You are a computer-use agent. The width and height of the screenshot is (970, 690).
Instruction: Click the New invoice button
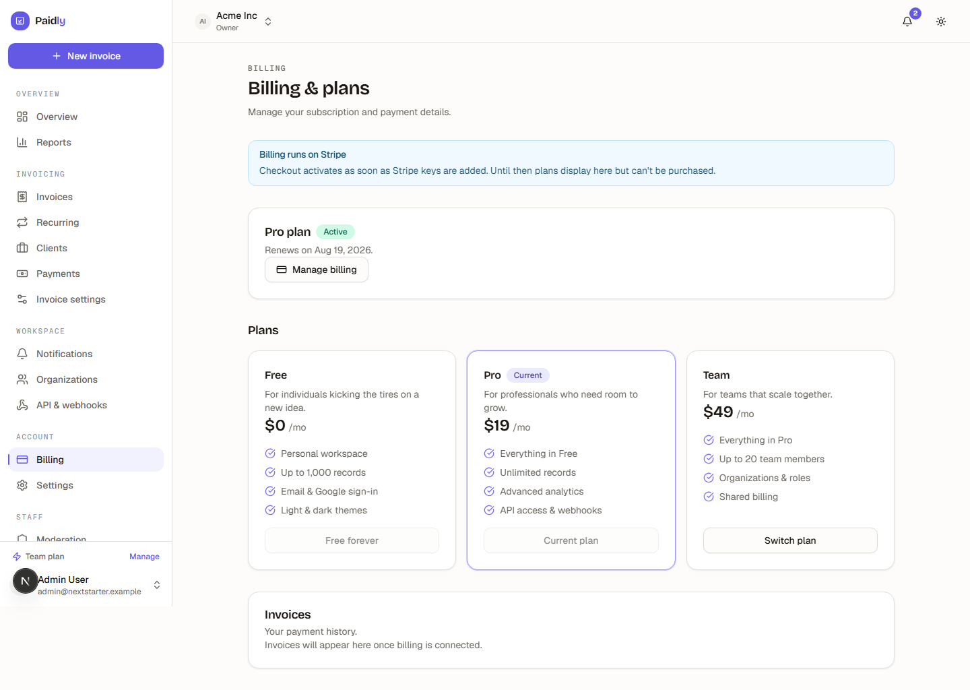click(86, 56)
